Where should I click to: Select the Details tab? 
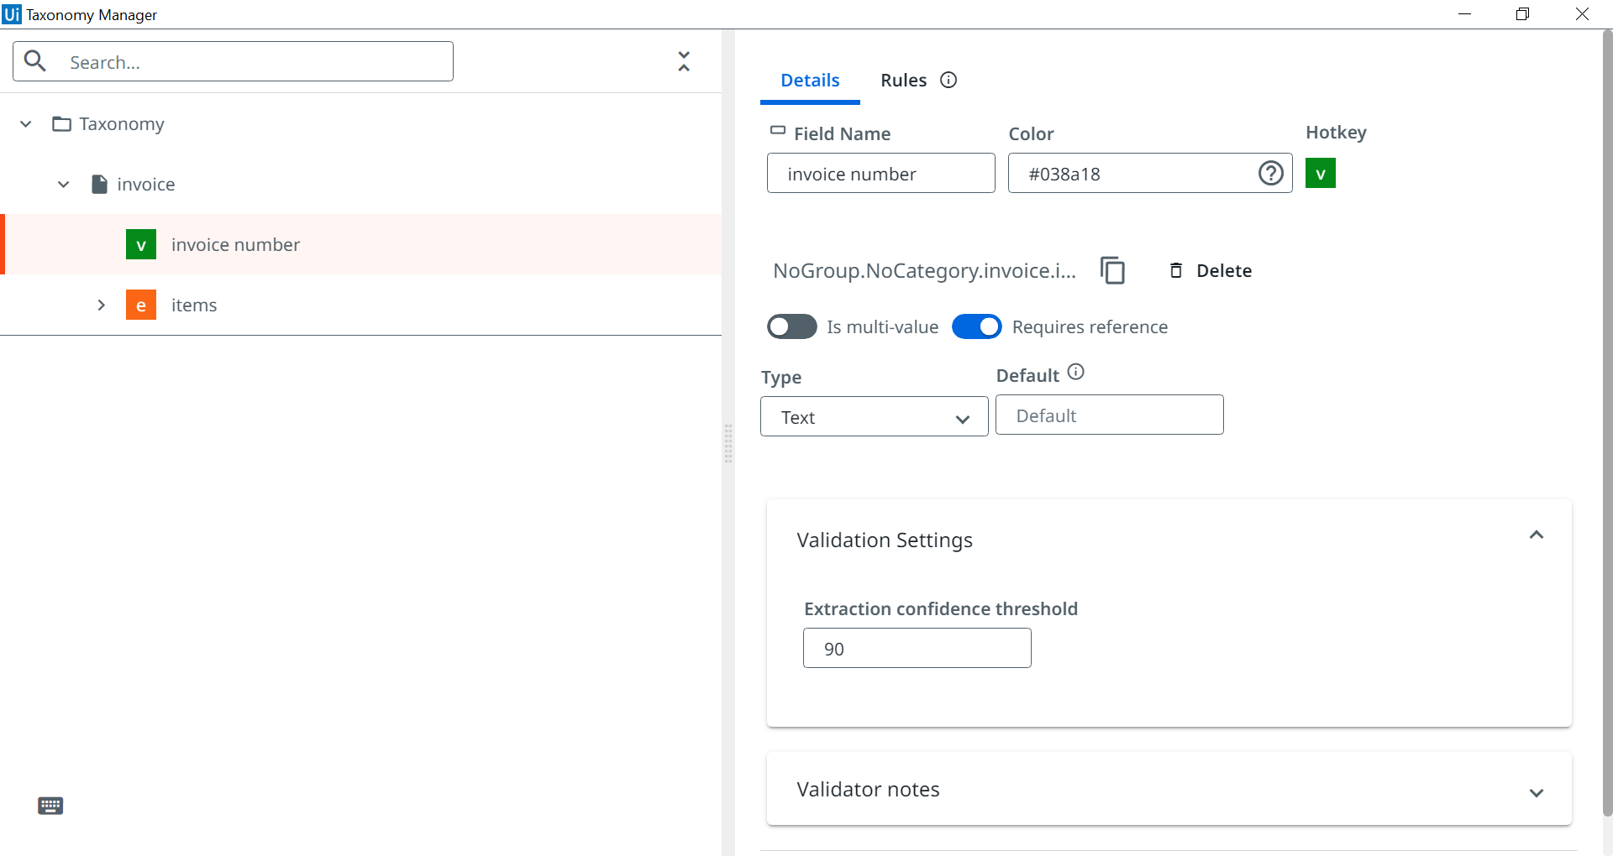coord(810,80)
